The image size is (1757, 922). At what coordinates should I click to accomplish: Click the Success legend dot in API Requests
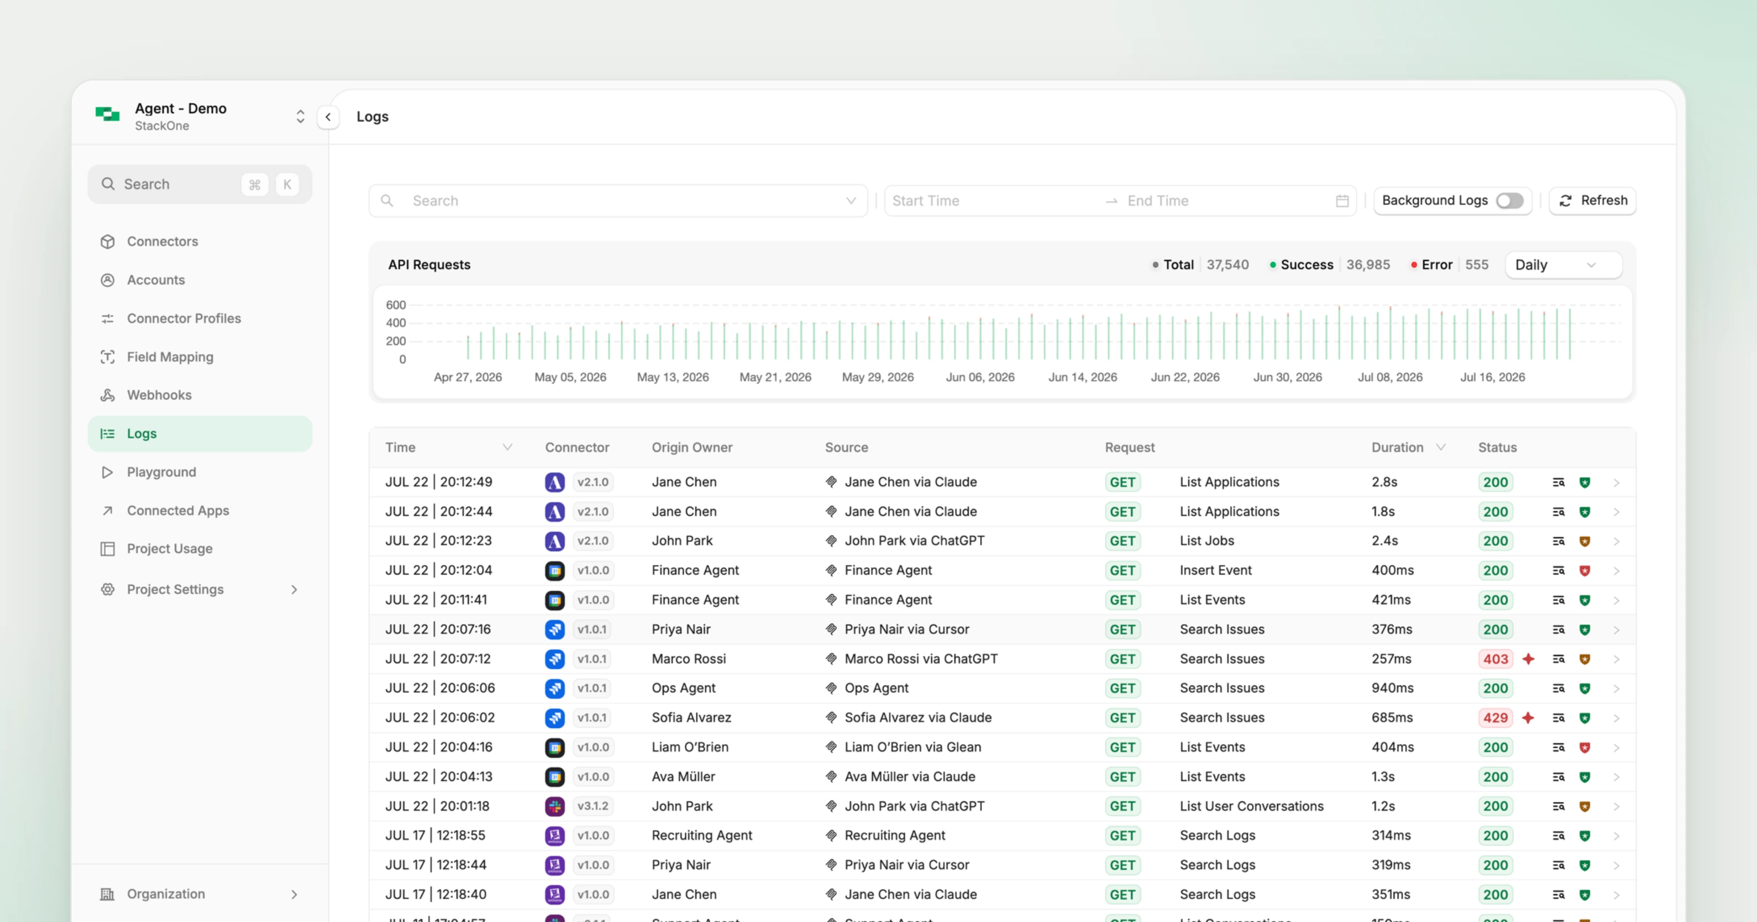(x=1273, y=264)
